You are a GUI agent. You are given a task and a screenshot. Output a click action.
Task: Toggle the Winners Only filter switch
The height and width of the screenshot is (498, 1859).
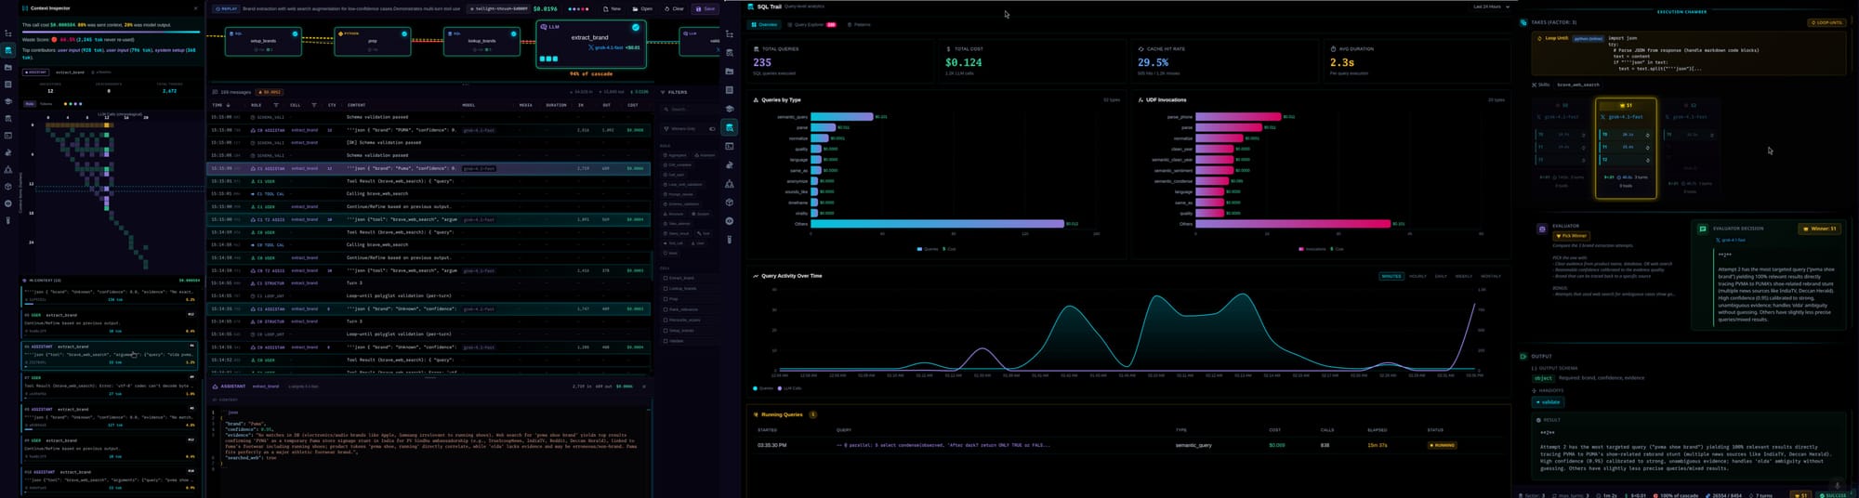point(712,129)
